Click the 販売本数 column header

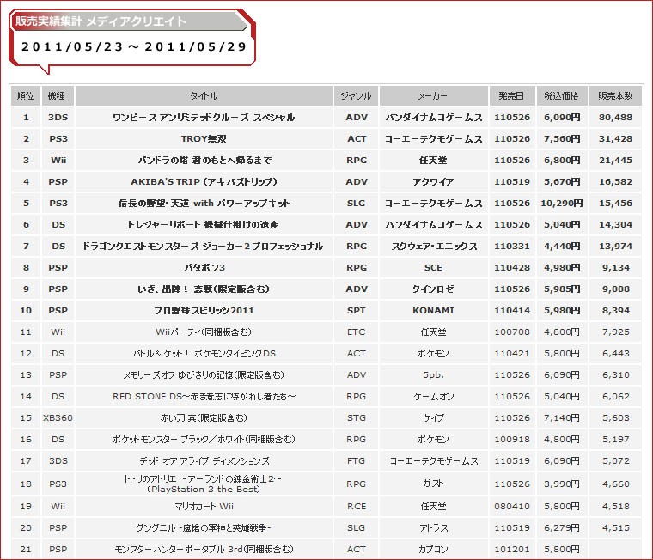615,95
